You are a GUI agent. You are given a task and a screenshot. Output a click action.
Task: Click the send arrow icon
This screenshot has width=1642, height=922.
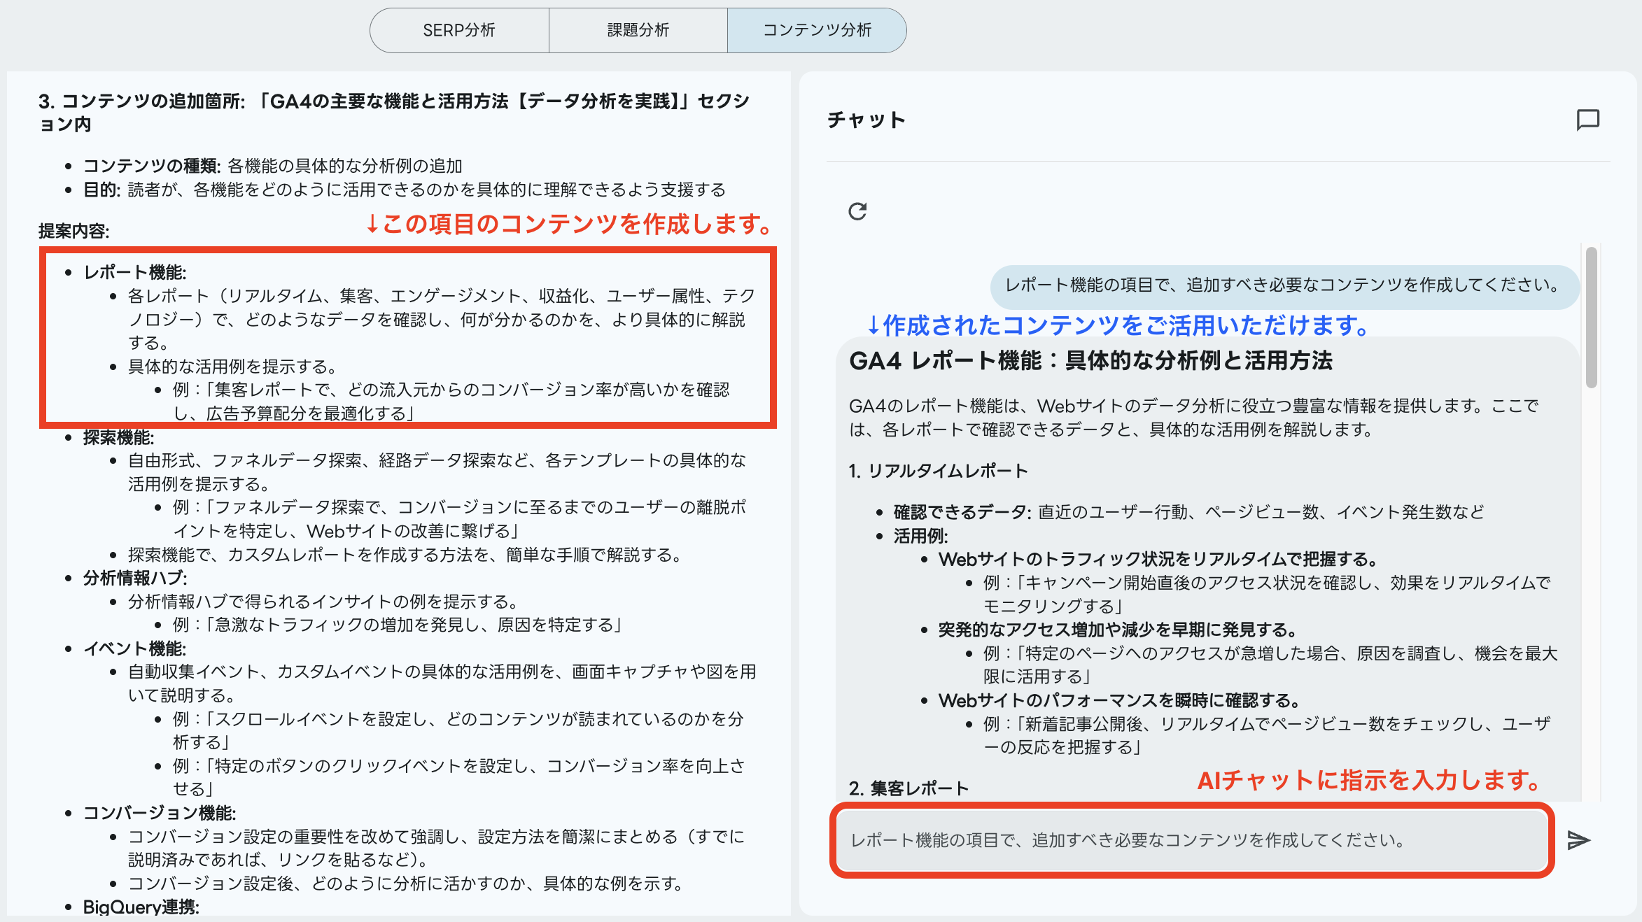[1578, 839]
